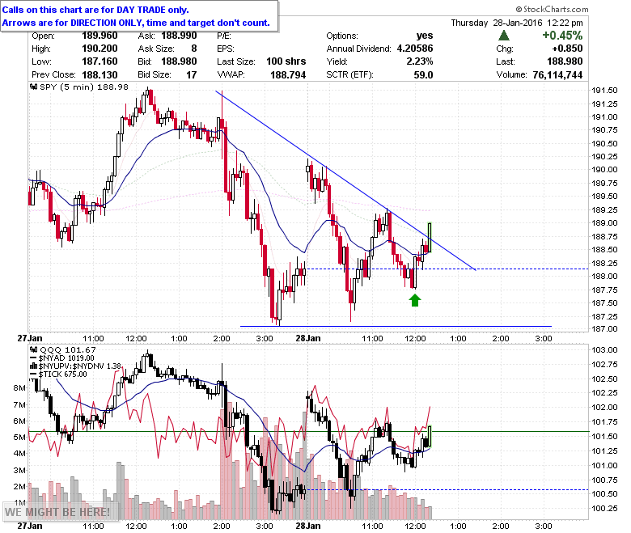Image resolution: width=631 pixels, height=533 pixels.
Task: Click the 'QQQ 101.67' panel title
Action: pyautogui.click(x=68, y=350)
